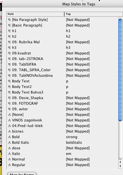Open tag dropdown for the Bold style
Viewport: 123px width, 175px height.
72,137
